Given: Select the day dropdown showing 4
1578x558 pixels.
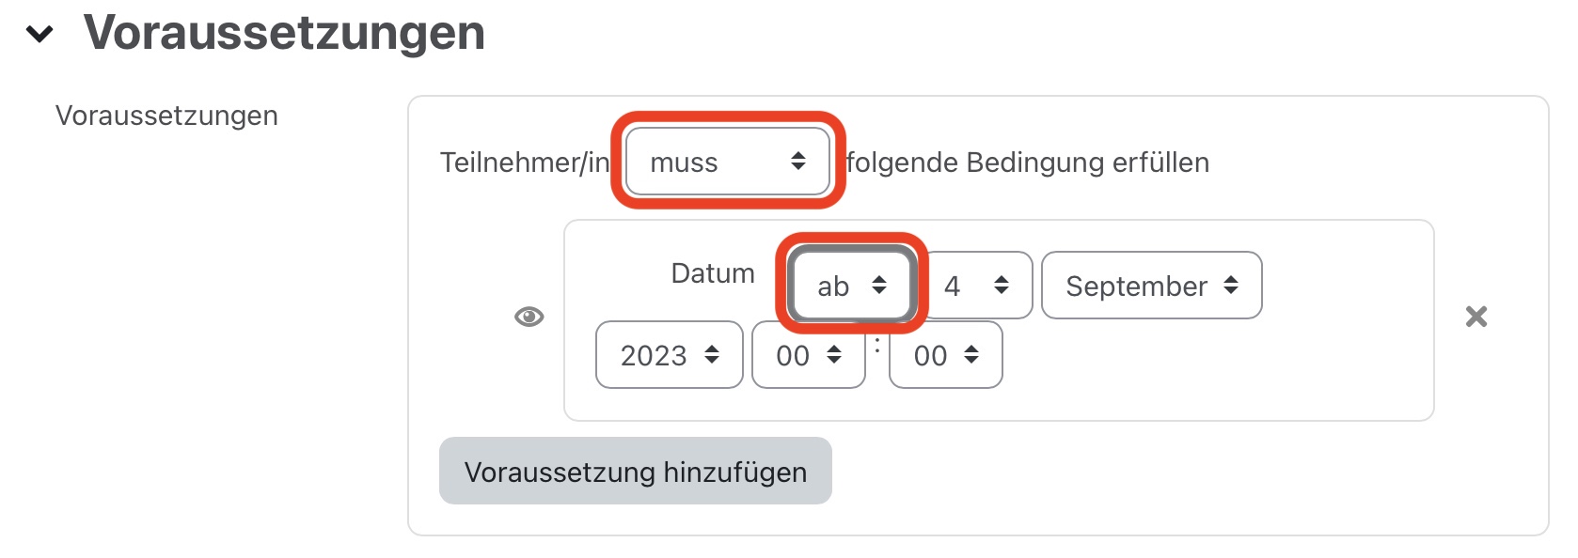Looking at the screenshot, I should [974, 285].
